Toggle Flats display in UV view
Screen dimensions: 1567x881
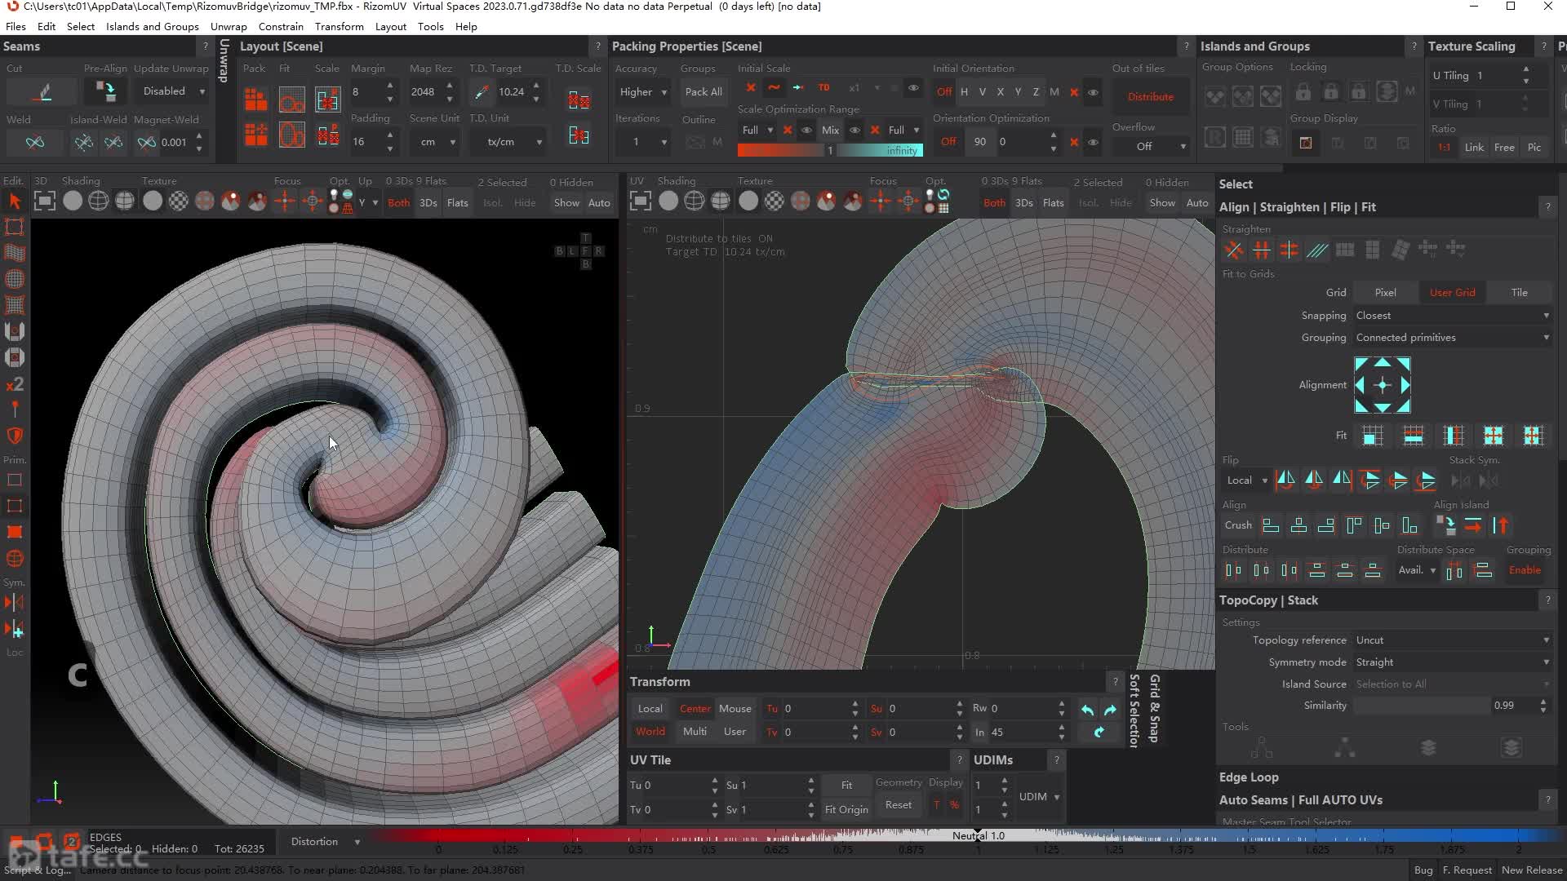click(x=1053, y=203)
